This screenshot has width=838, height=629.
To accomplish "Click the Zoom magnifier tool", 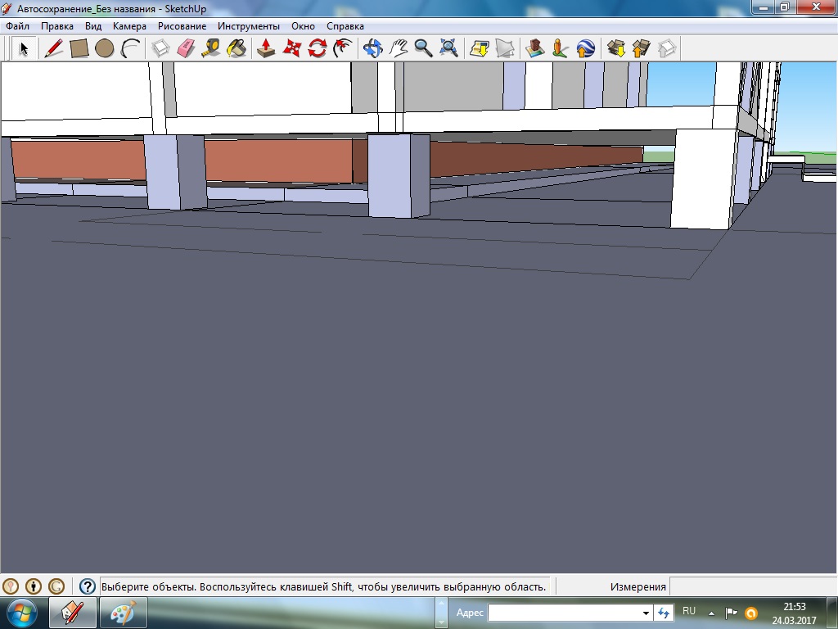I will click(423, 48).
